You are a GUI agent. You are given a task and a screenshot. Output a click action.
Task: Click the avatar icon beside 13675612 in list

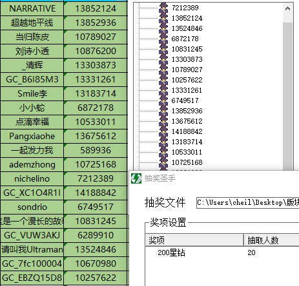163,121
